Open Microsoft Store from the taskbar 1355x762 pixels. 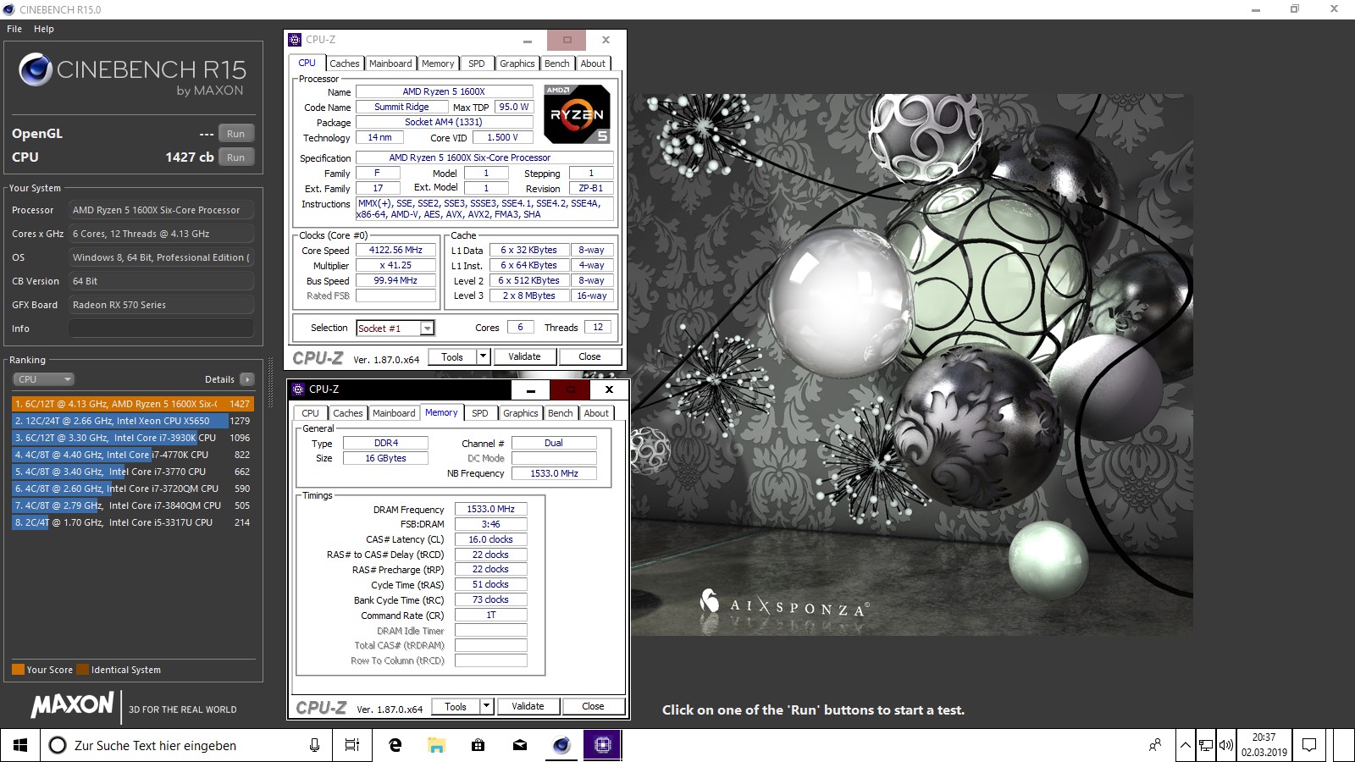point(478,745)
